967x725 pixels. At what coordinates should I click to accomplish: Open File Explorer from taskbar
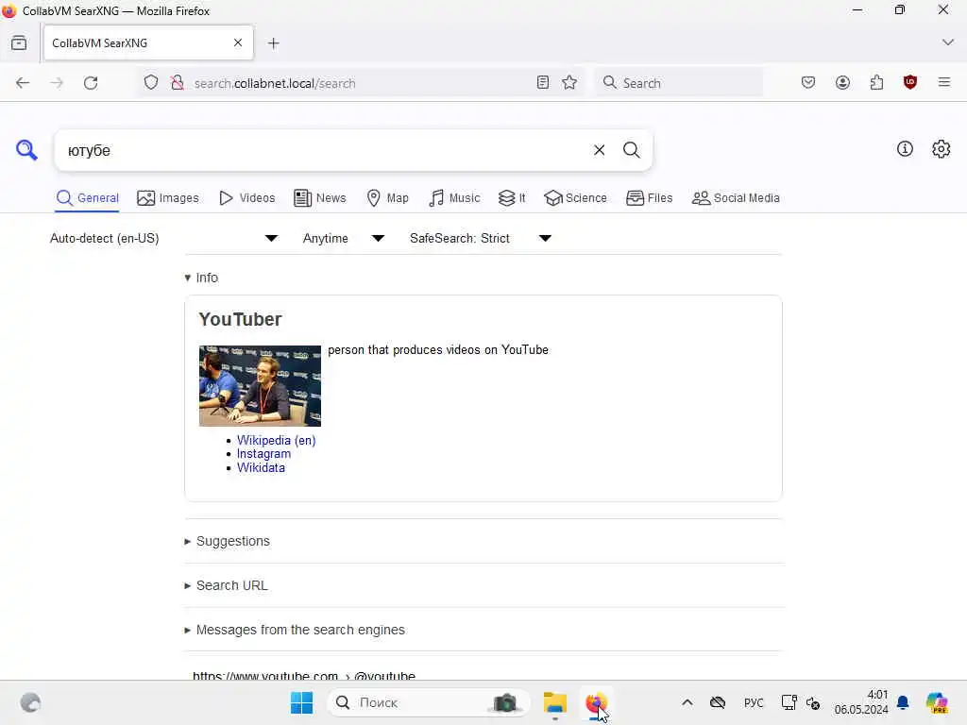click(x=554, y=702)
